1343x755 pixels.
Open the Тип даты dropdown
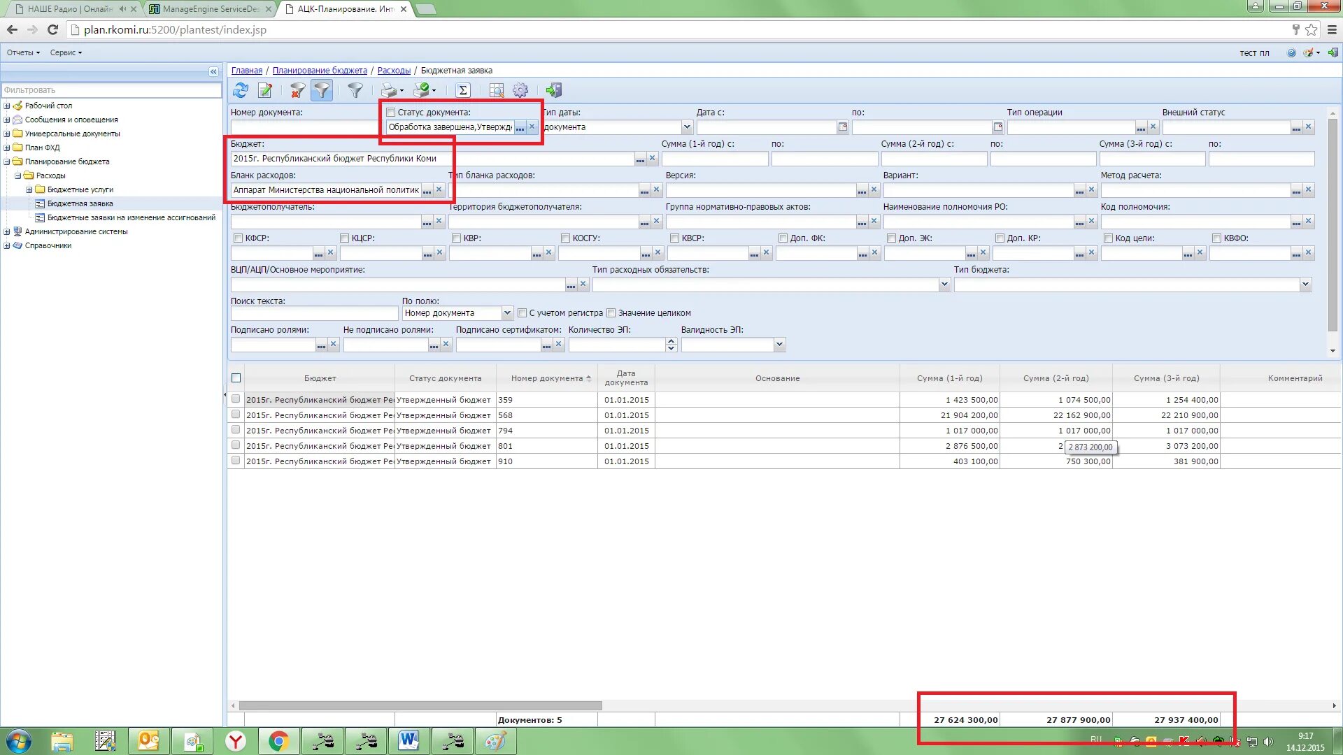[686, 127]
